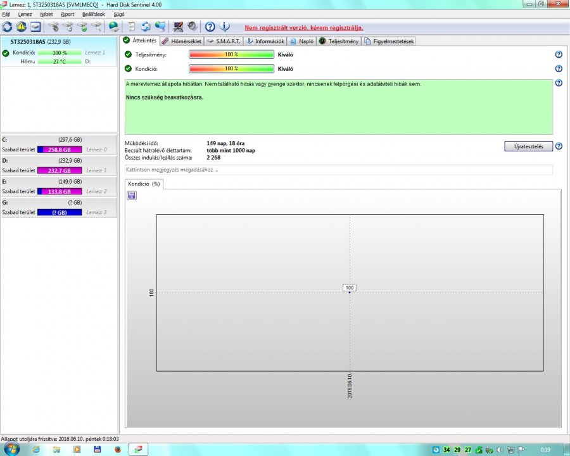This screenshot has height=456, width=570.
Task: Click the Hard Disk Sentinel taskbar button
Action: coord(138,450)
